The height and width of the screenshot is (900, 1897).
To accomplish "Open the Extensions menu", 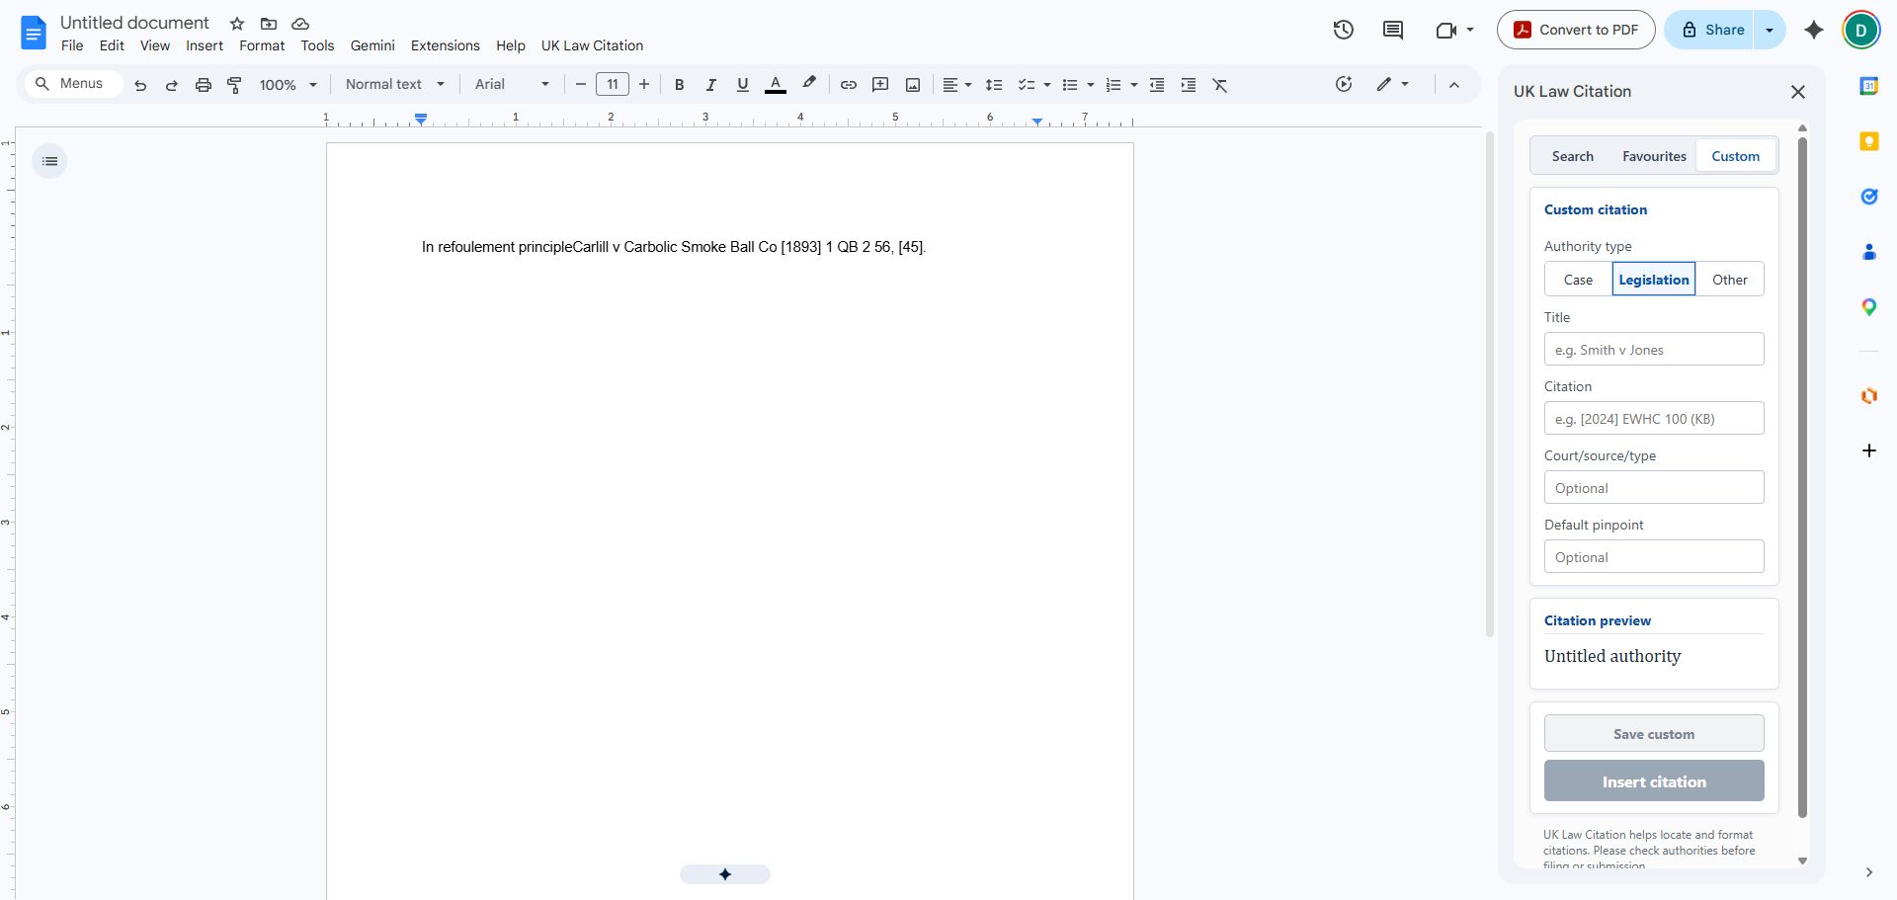I will click(446, 45).
